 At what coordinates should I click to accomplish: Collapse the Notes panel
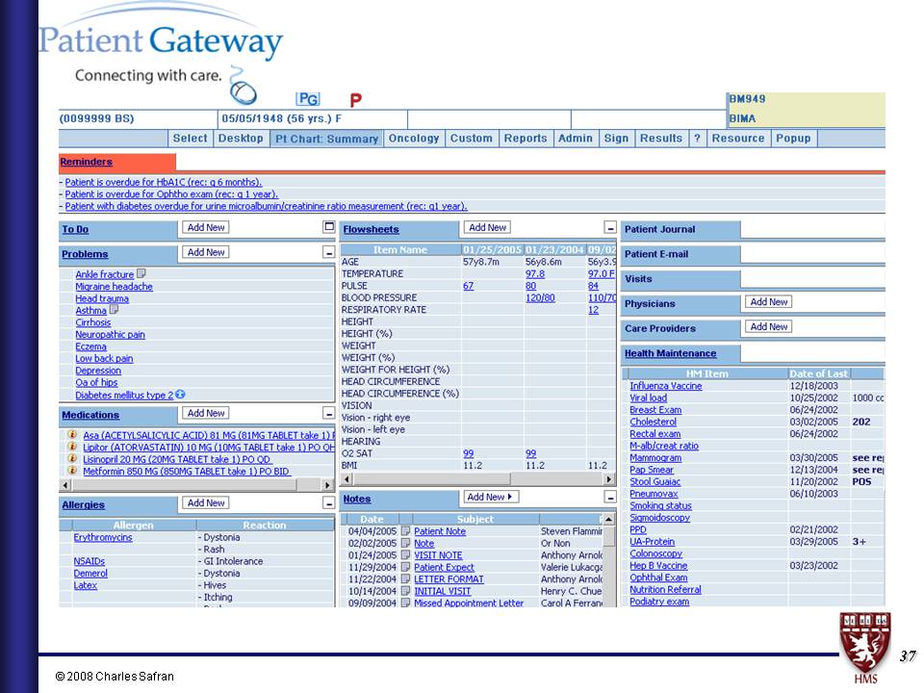coord(610,498)
